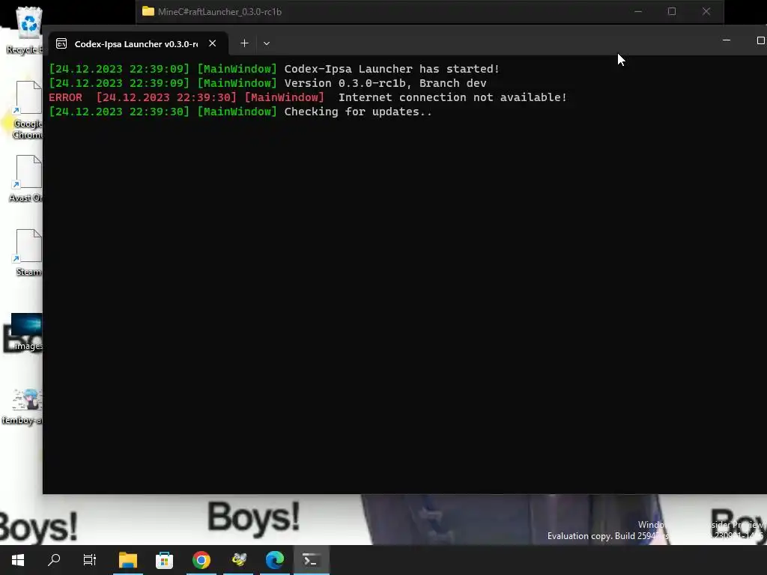The width and height of the screenshot is (767, 575).
Task: Click the red ERROR label in log
Action: (x=66, y=97)
